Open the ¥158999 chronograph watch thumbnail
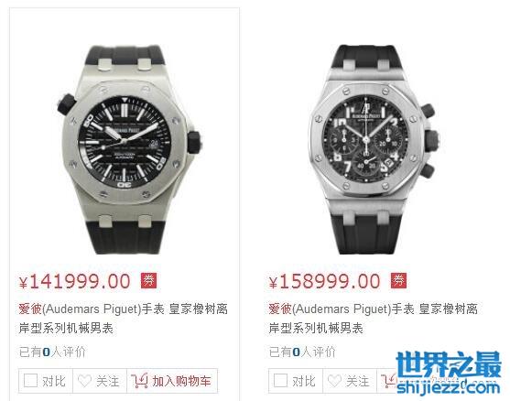The height and width of the screenshot is (401, 510). [x=373, y=149]
